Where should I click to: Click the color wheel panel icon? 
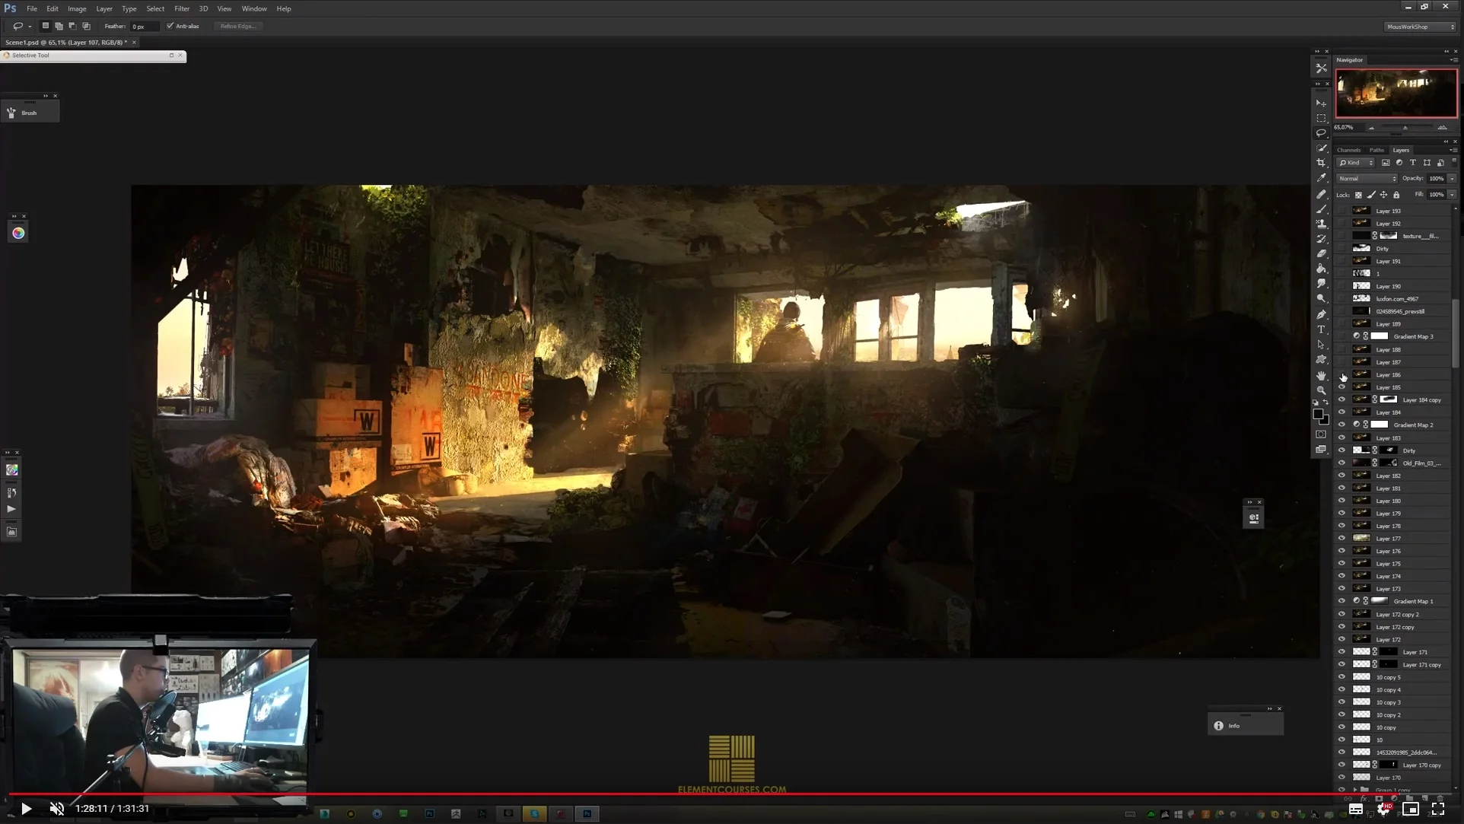click(18, 234)
